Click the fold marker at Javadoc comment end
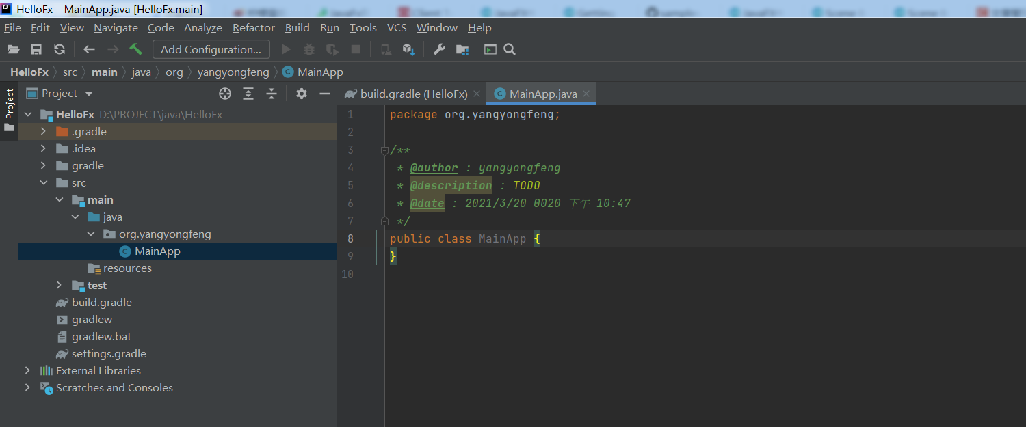1026x427 pixels. [x=384, y=221]
